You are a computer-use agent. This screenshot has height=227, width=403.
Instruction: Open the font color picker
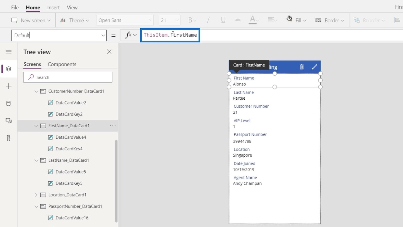[x=254, y=20]
